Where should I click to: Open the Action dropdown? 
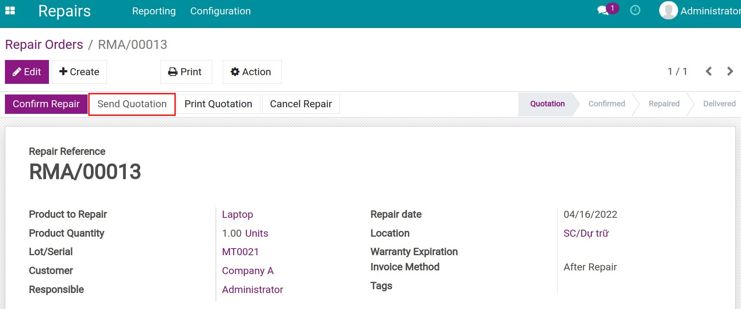click(252, 72)
